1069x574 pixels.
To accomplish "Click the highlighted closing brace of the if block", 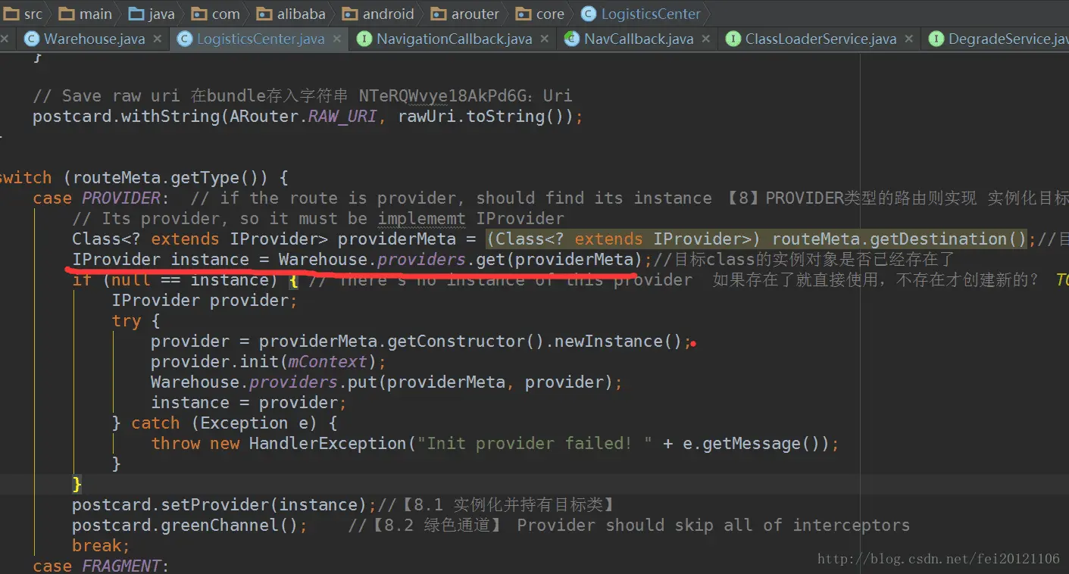I will click(77, 483).
